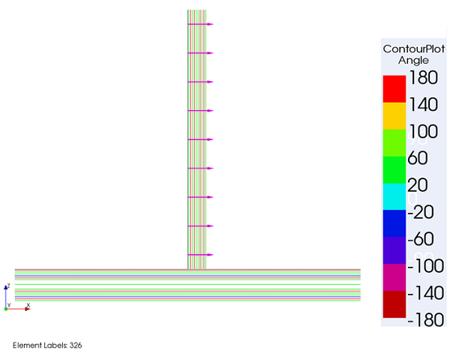450x353 pixels.
Task: Click the green Y origin dot of the triad
Action: 6,309
